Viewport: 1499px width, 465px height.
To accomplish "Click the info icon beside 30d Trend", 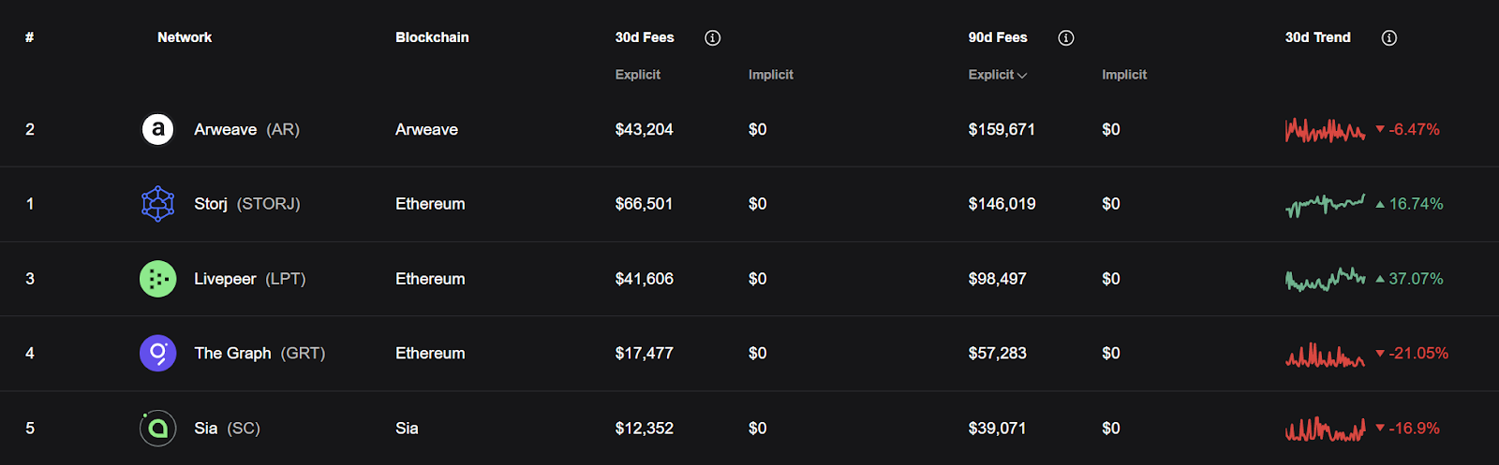I will (x=1388, y=38).
